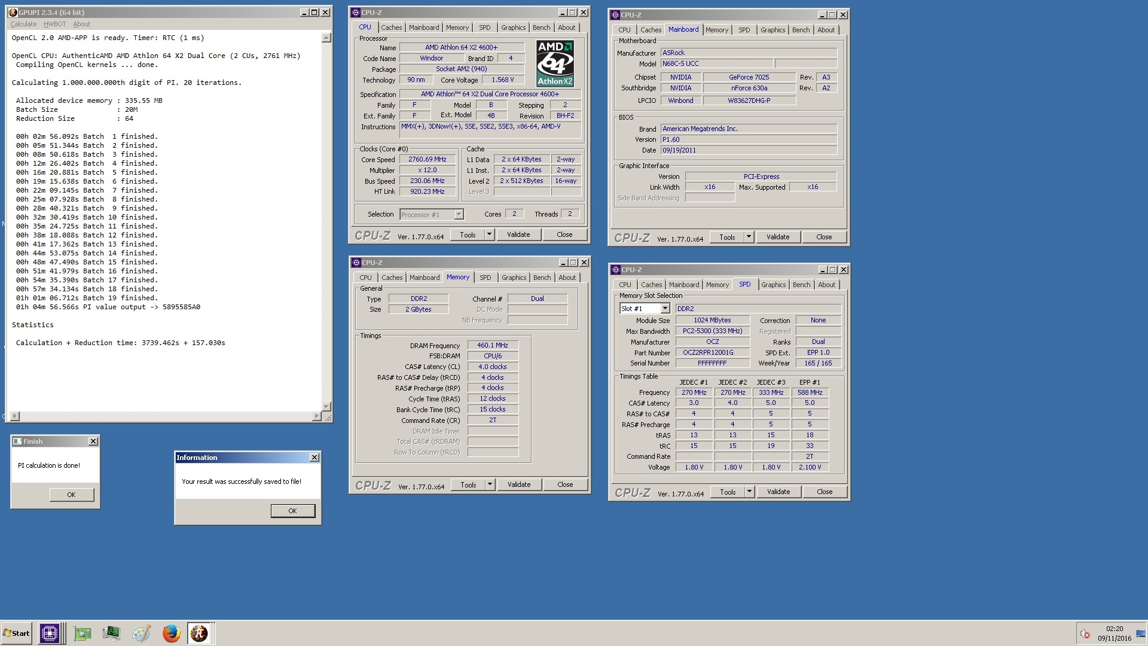Viewport: 1148px width, 646px height.
Task: Click the DRAM Frequency 460.1 MHz field
Action: coord(493,346)
